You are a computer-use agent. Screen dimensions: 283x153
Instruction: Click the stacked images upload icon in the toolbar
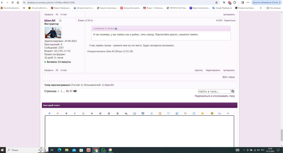point(143,113)
